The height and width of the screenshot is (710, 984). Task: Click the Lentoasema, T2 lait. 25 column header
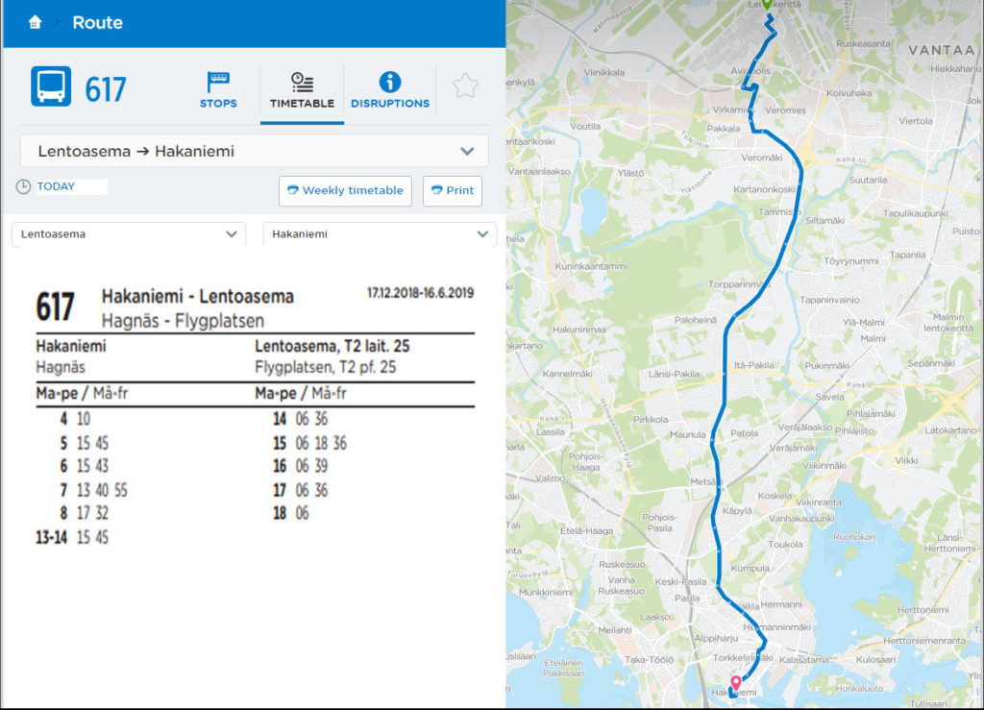coord(332,346)
